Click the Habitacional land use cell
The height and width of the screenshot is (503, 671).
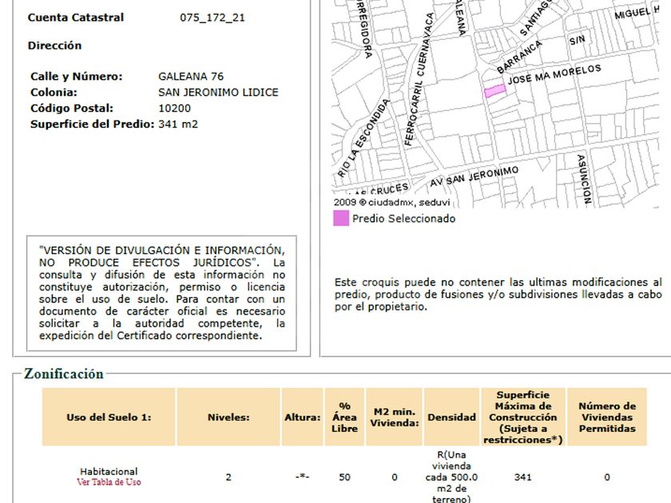(x=109, y=471)
